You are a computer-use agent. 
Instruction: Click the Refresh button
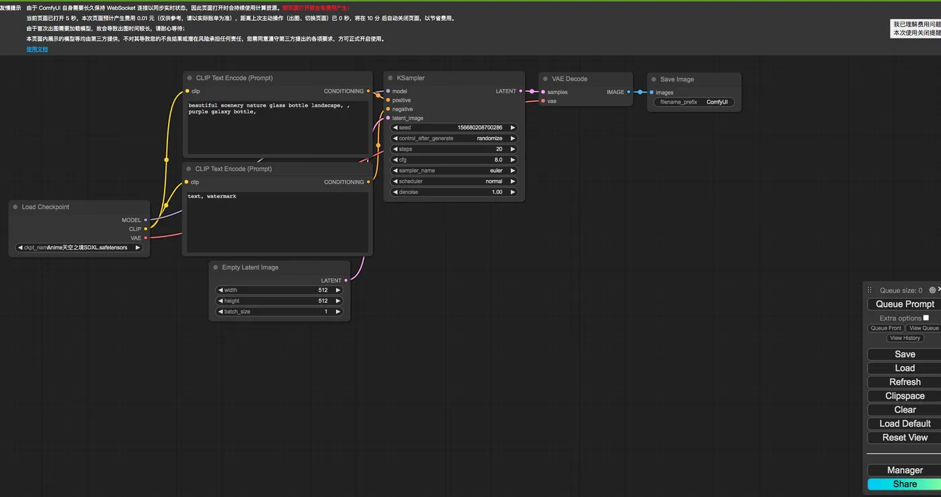pos(905,382)
